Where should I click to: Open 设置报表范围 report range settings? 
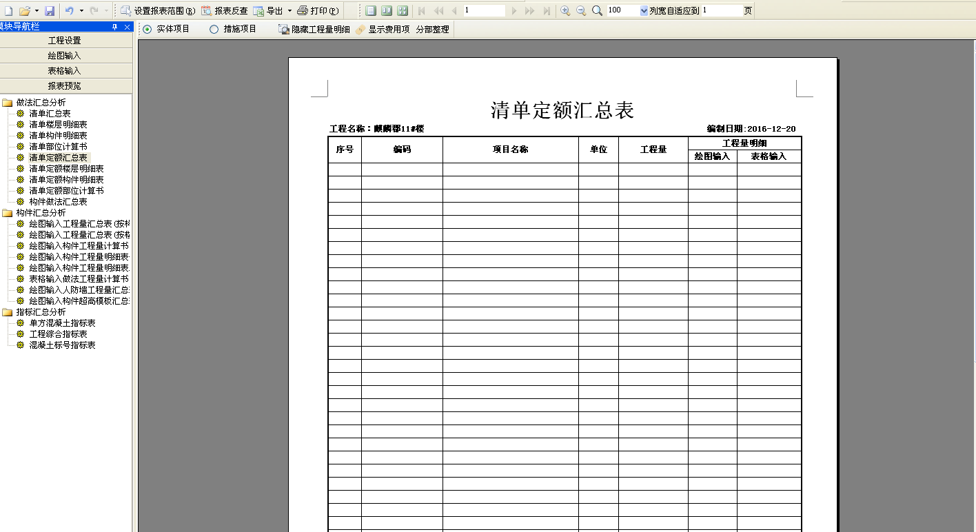point(158,11)
